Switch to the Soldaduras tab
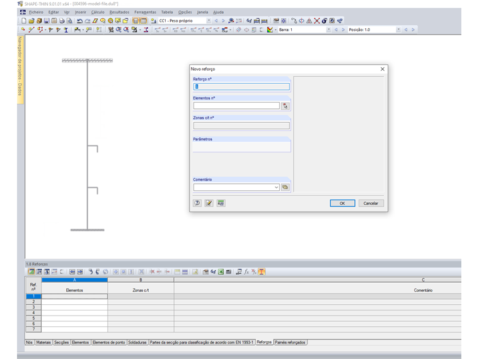The height and width of the screenshot is (359, 479). point(137,343)
